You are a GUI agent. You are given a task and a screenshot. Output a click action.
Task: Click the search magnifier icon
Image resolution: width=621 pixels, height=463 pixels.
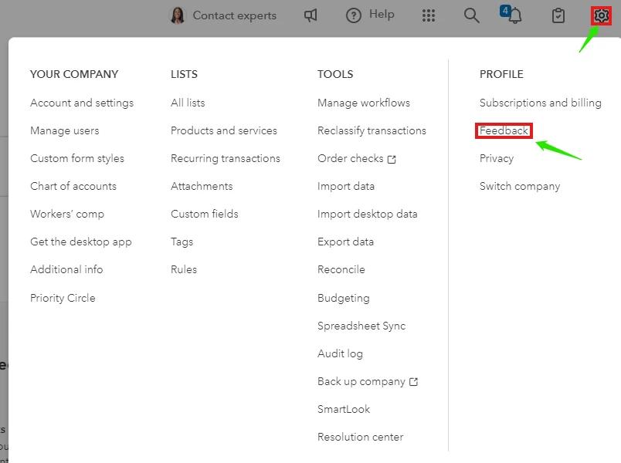[471, 15]
